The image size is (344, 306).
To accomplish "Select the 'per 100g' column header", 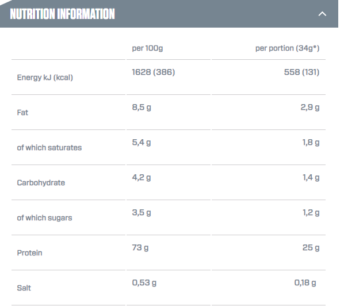I will 147,48.
